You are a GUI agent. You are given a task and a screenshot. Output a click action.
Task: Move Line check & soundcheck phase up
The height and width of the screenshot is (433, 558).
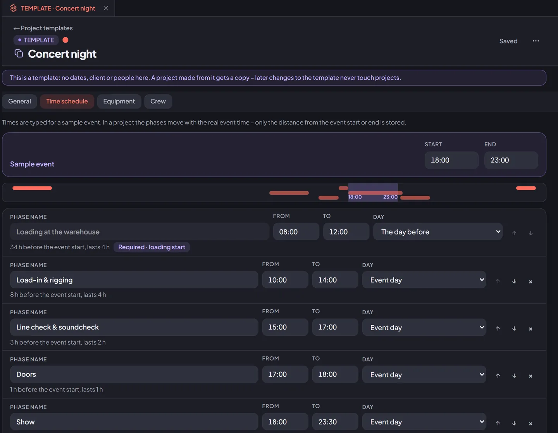[x=498, y=328]
